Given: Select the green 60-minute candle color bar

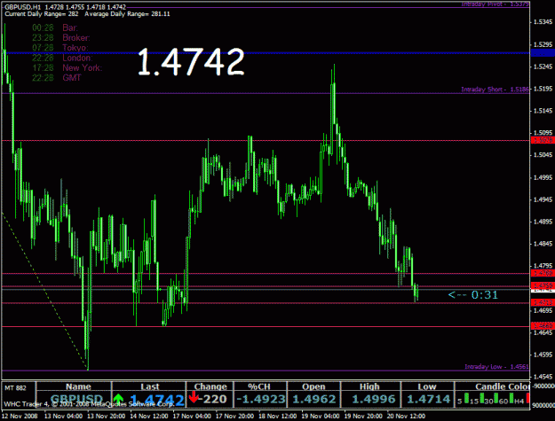Looking at the screenshot, I should (511, 398).
